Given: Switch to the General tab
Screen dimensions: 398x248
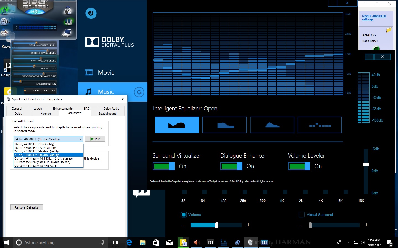Looking at the screenshot, I should point(17,109).
